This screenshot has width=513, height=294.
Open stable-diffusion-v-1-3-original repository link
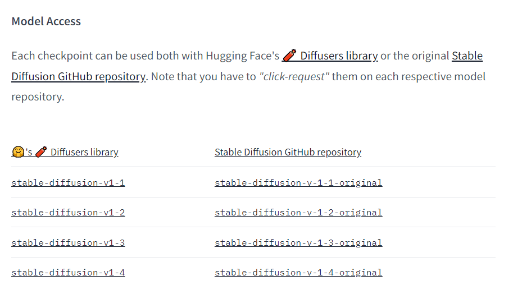[298, 242]
